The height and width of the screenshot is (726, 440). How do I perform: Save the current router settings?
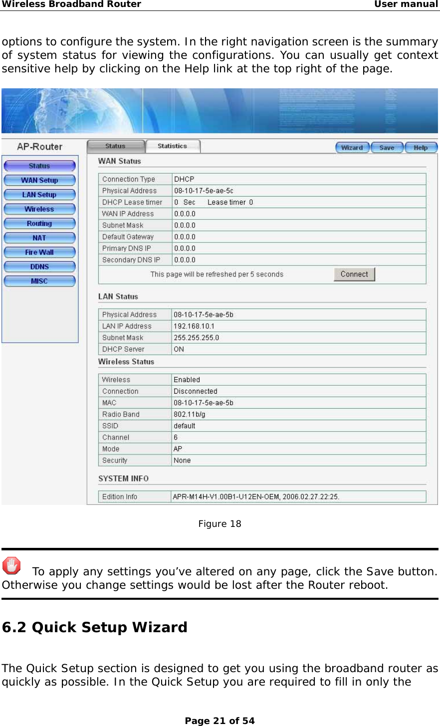[387, 147]
